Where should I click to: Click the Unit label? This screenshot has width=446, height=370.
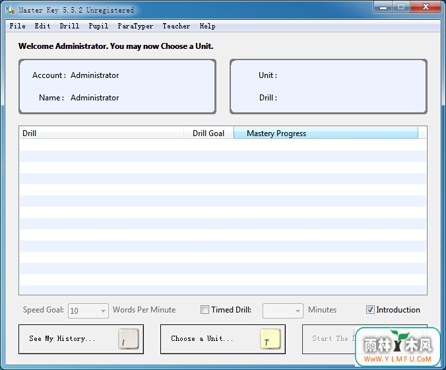[x=268, y=75]
